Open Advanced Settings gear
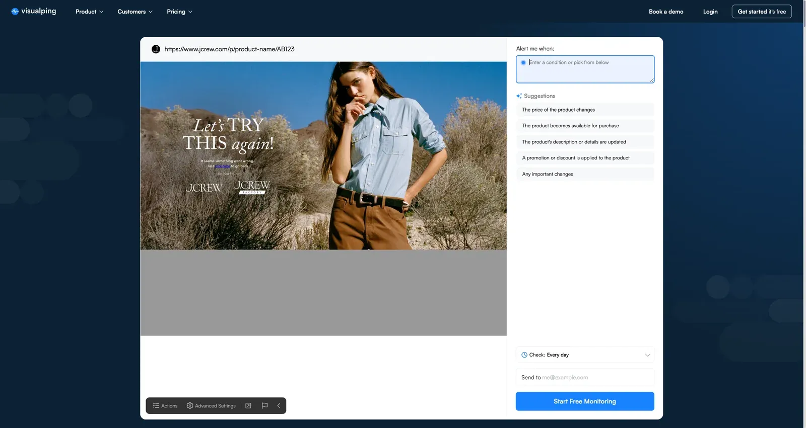The width and height of the screenshot is (806, 428). pos(211,406)
